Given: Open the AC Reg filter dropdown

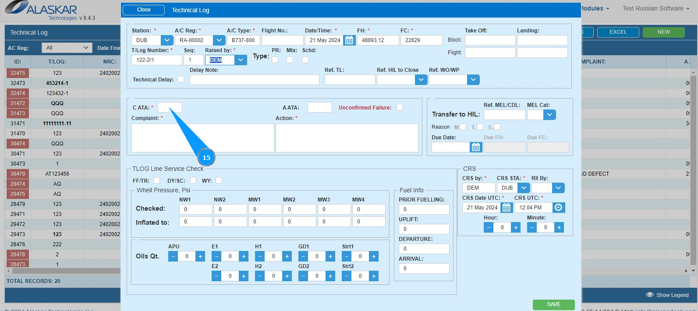Looking at the screenshot, I should [x=67, y=48].
